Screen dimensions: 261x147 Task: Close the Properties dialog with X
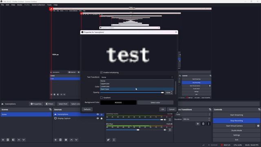tap(176, 32)
